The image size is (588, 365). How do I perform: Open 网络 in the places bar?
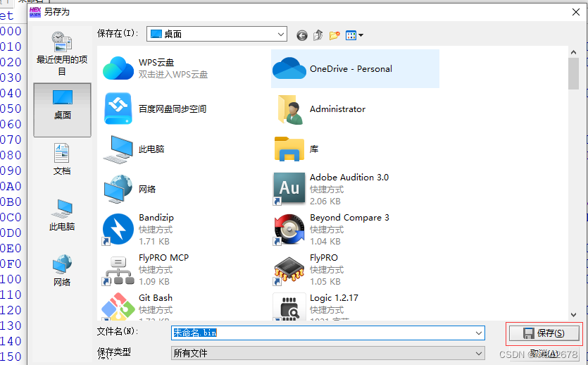[62, 271]
